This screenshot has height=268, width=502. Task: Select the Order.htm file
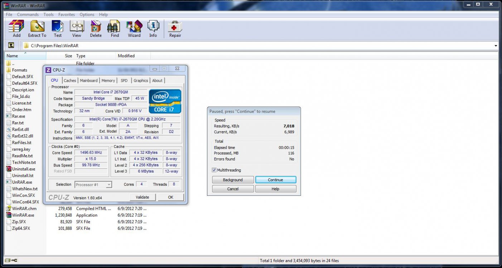[21, 110]
